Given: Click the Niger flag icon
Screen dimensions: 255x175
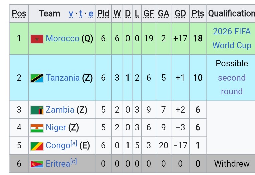Looking at the screenshot, I should (37, 128).
